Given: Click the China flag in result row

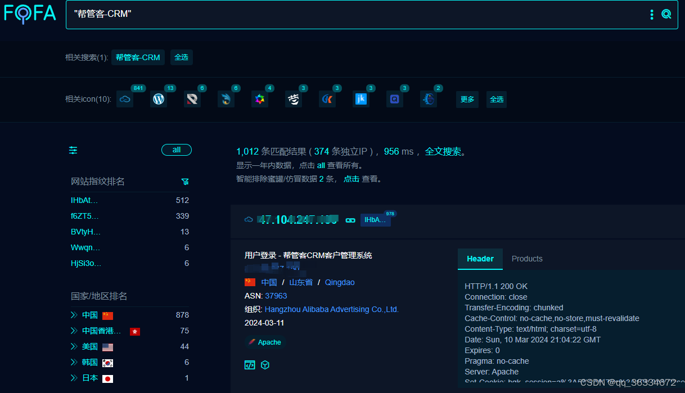Looking at the screenshot, I should pyautogui.click(x=250, y=282).
